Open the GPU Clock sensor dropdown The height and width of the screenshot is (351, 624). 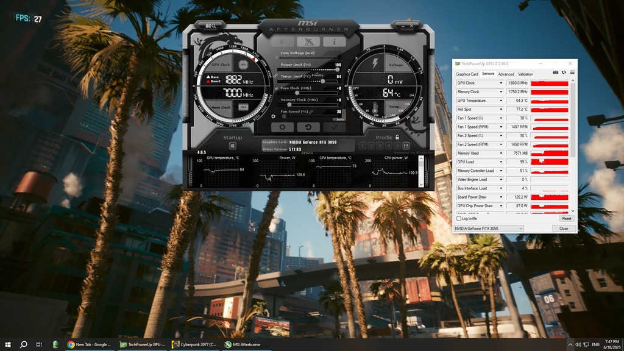click(501, 83)
